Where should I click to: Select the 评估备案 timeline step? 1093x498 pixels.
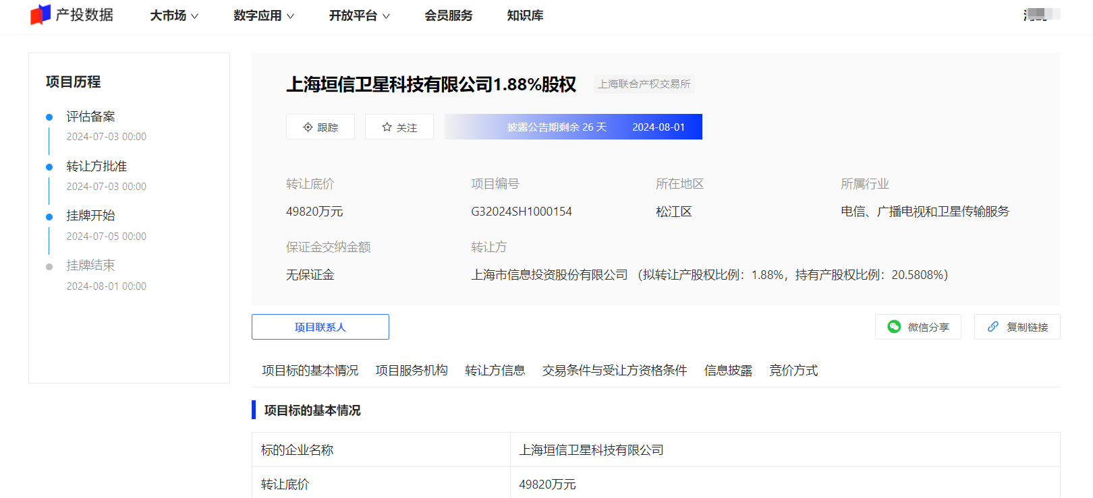tap(90, 117)
